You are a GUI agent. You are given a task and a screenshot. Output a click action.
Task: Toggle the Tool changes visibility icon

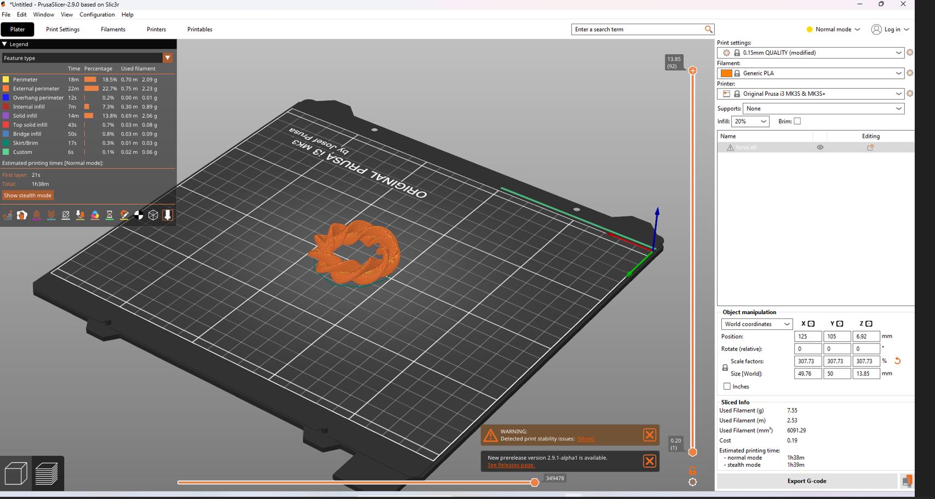pyautogui.click(x=80, y=215)
